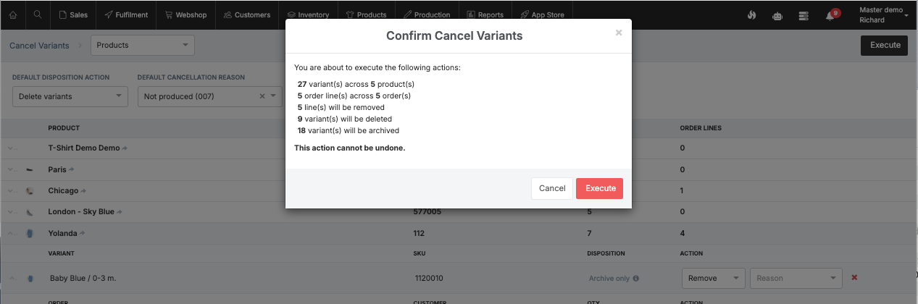Open the Customers menu

[247, 14]
